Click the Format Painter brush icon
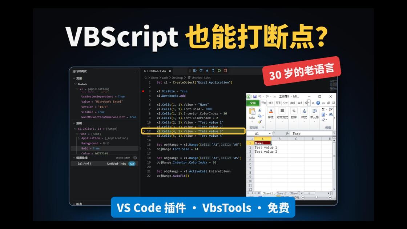407x229 pixels. 259,121
